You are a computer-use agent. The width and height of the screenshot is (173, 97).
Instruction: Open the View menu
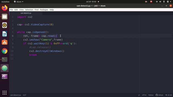22,10
